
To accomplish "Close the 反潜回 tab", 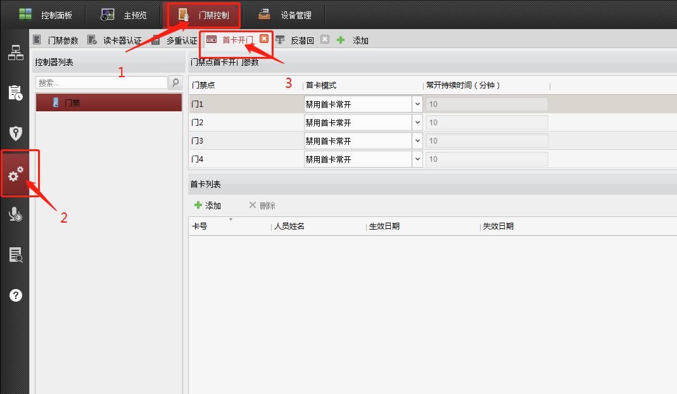I will pos(325,40).
